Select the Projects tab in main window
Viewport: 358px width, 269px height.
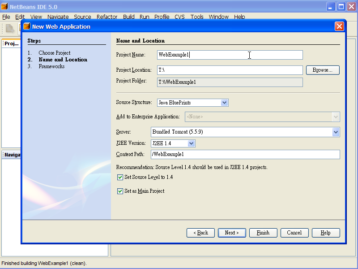pyautogui.click(x=12, y=43)
